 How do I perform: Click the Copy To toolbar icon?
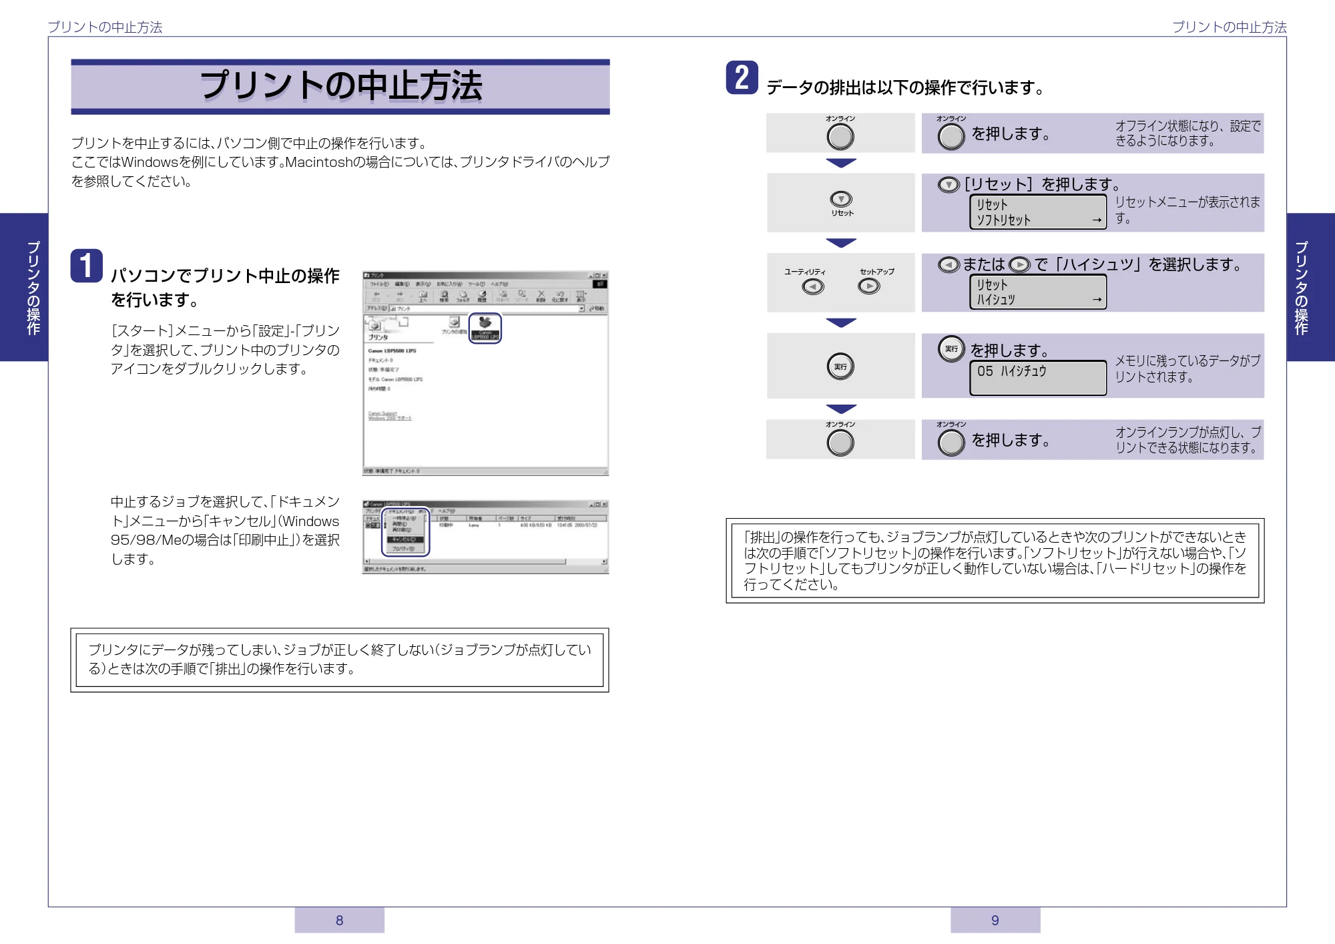tap(521, 296)
